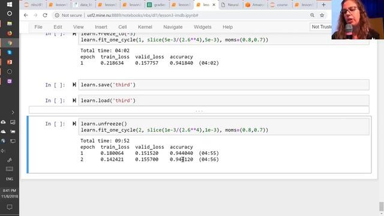Click the ENG language indicator
Screen dimensions: 384x216
point(10,179)
